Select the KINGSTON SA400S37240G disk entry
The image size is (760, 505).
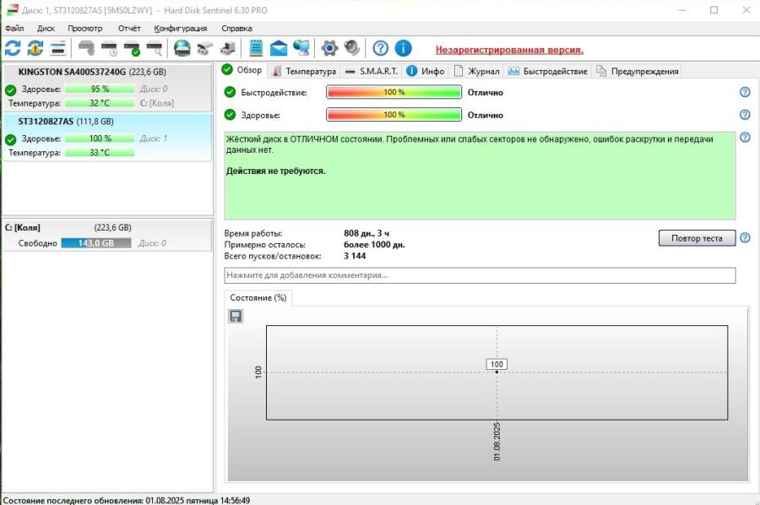91,73
